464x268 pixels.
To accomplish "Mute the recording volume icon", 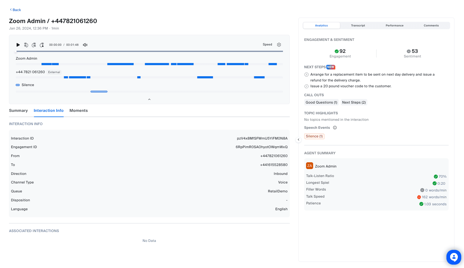I will tap(85, 45).
